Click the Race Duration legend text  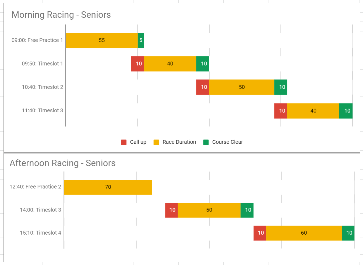point(179,142)
